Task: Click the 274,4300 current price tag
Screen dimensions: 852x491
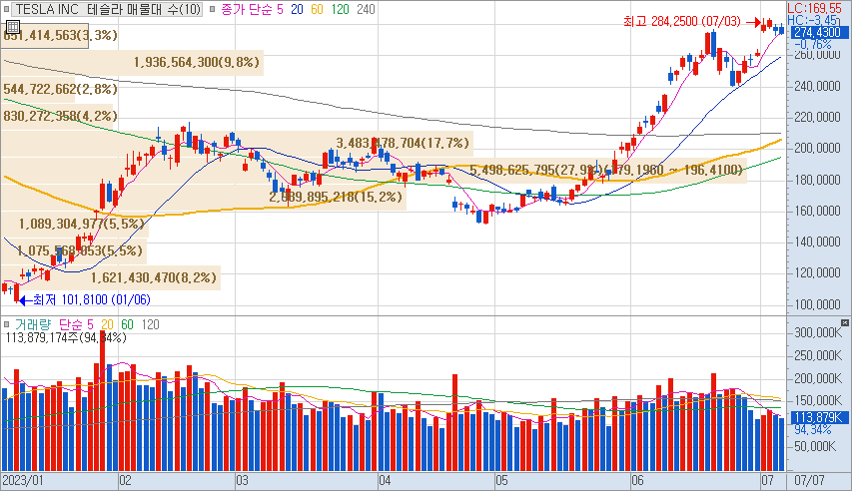Action: pos(818,32)
